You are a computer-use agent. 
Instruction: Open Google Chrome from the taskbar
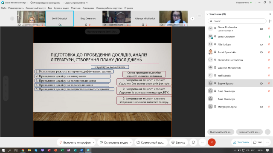(x=23, y=150)
